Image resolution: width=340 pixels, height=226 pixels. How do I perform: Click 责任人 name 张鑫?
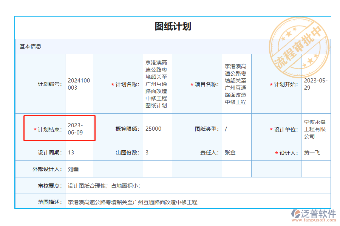(227, 152)
